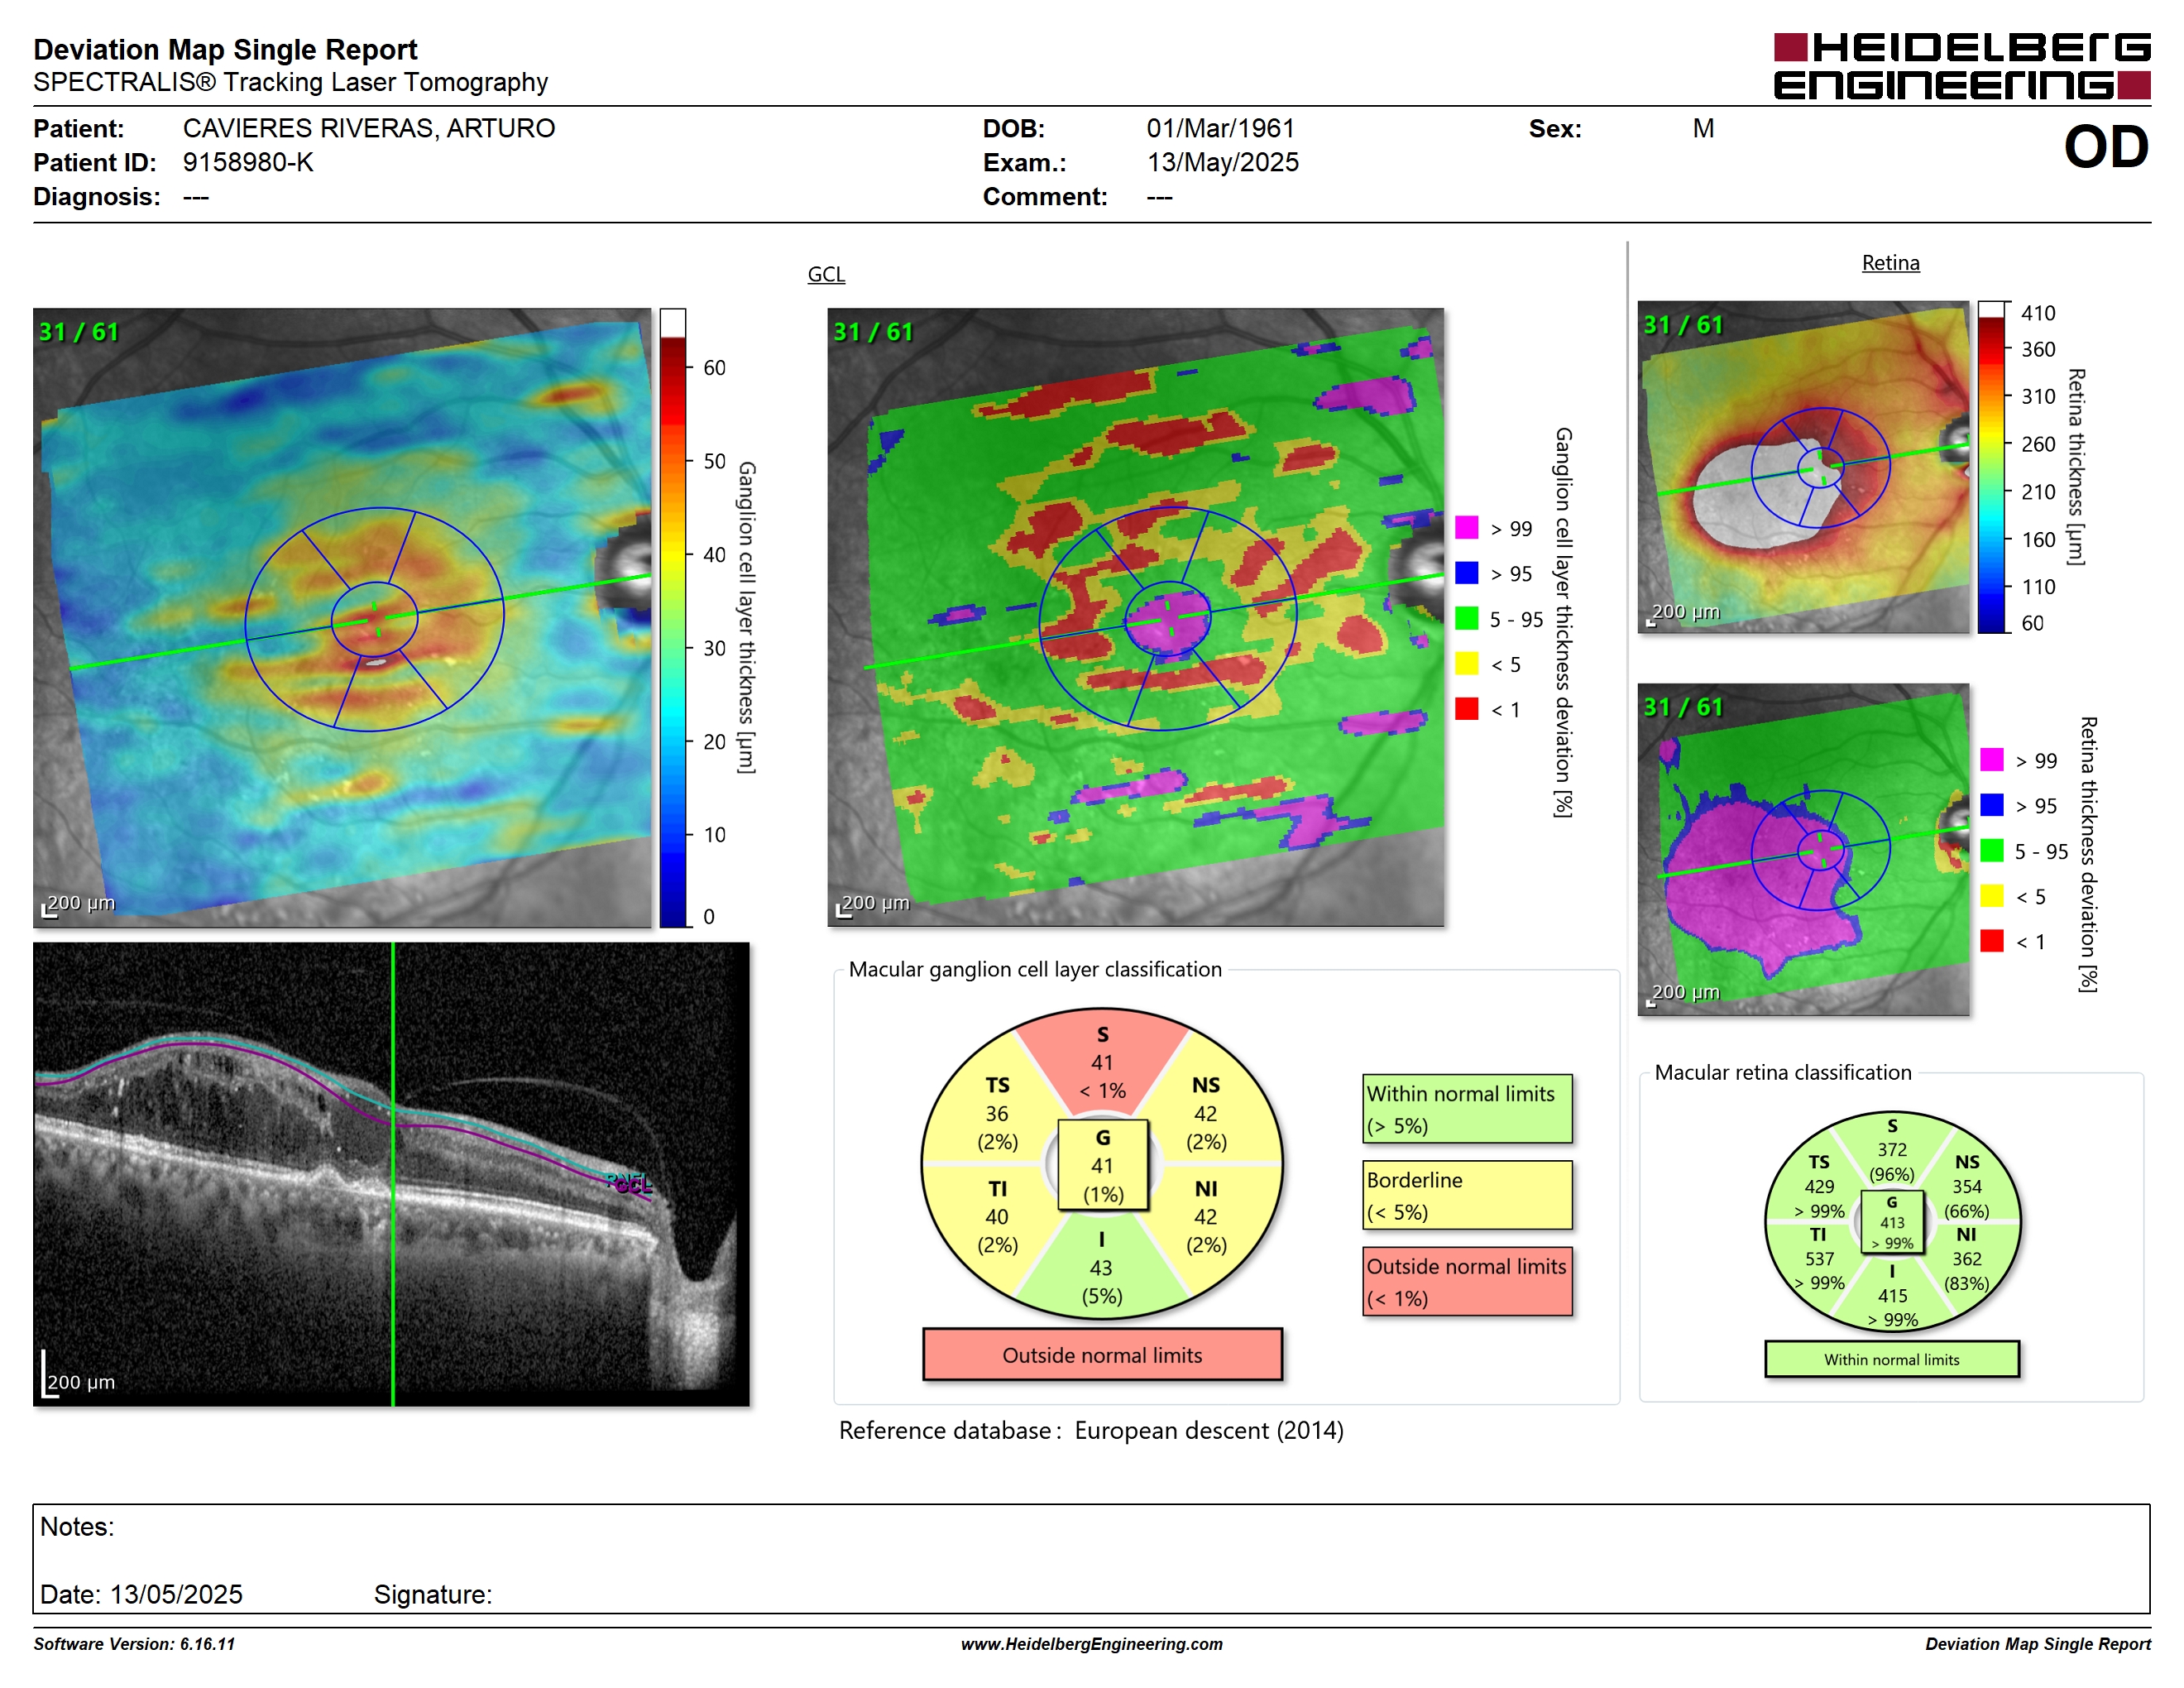Click Software Version: 6.16.11 text
The height and width of the screenshot is (1688, 2184).
(x=134, y=1644)
